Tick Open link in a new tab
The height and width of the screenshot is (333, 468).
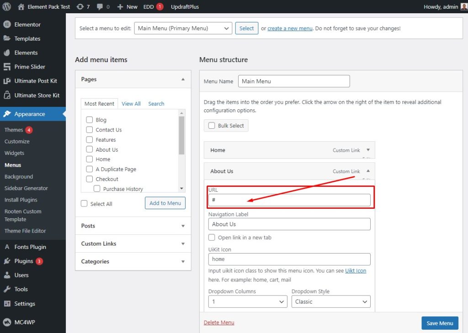[212, 238]
